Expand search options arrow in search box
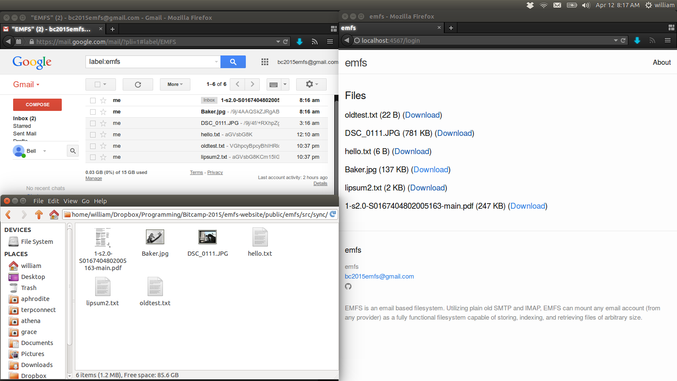 (x=216, y=62)
